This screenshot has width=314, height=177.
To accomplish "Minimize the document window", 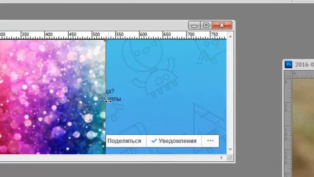I will pyautogui.click(x=194, y=25).
